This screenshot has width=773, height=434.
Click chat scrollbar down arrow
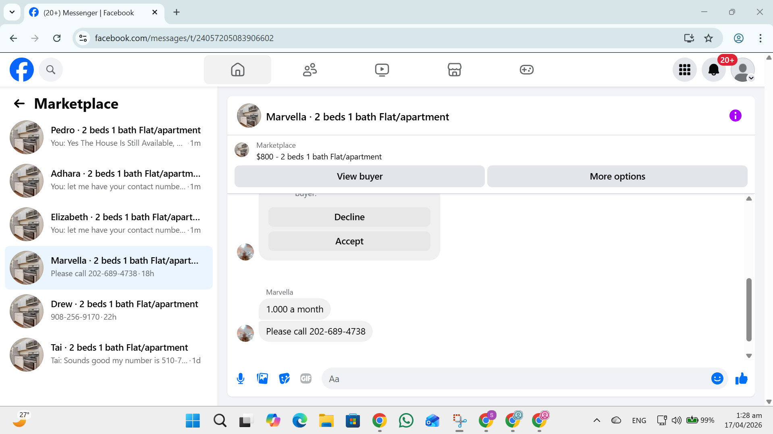(x=749, y=356)
